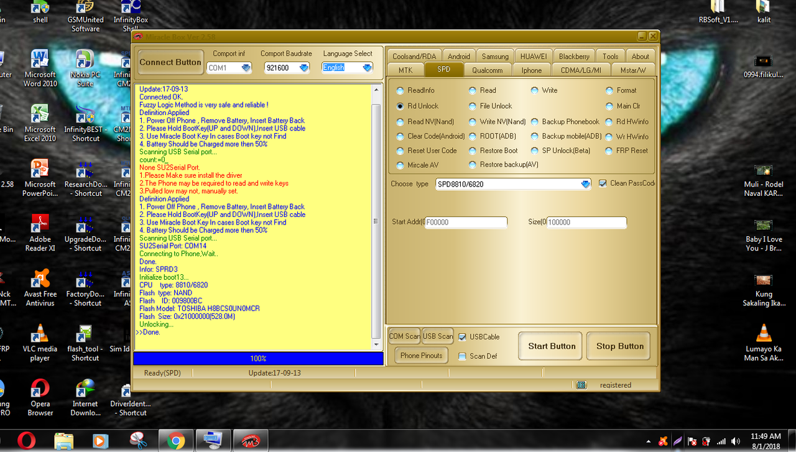Open RBSoft_V1 folder on desktop

tap(718, 12)
